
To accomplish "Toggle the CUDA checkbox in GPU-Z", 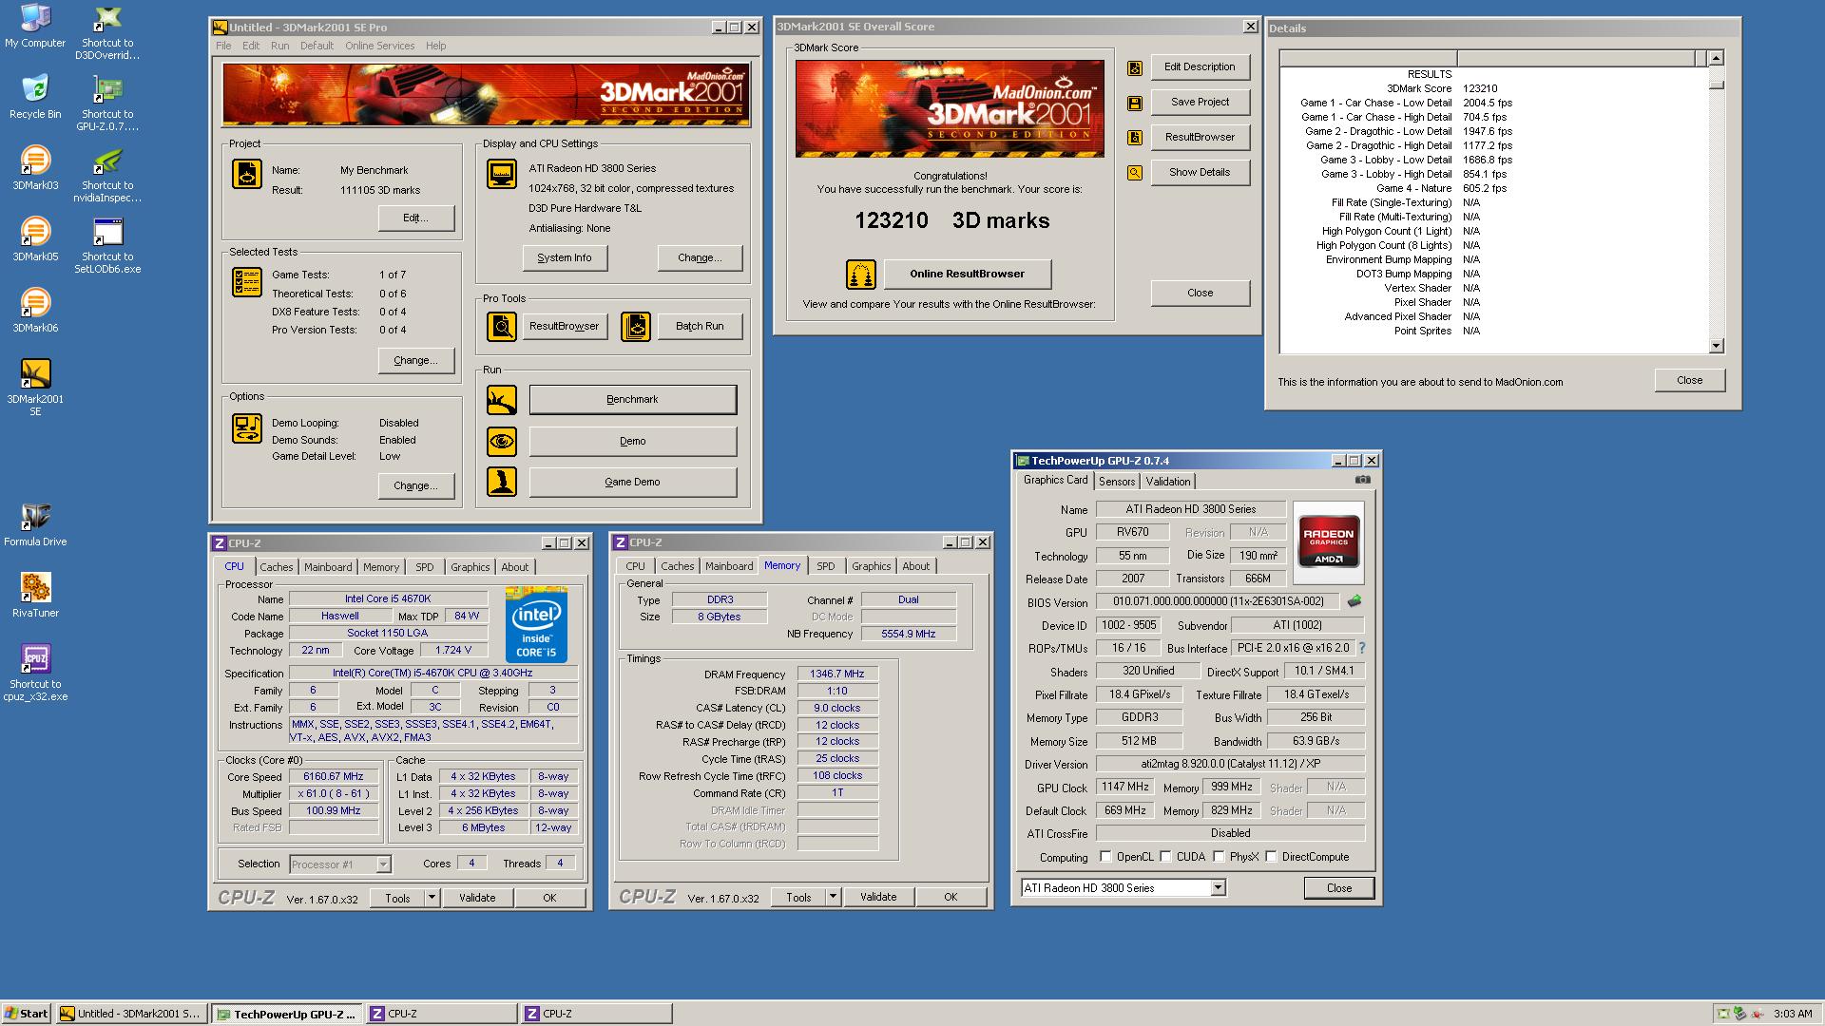I will click(1166, 857).
